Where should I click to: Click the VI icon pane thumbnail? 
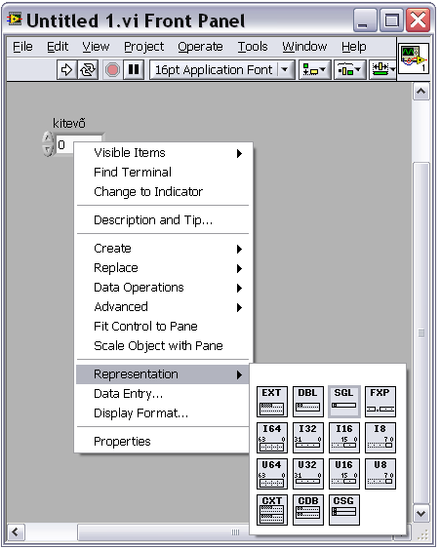point(414,59)
